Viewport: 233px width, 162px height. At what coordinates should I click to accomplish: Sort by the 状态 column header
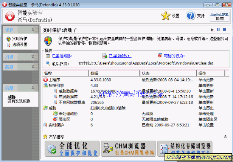(168, 73)
